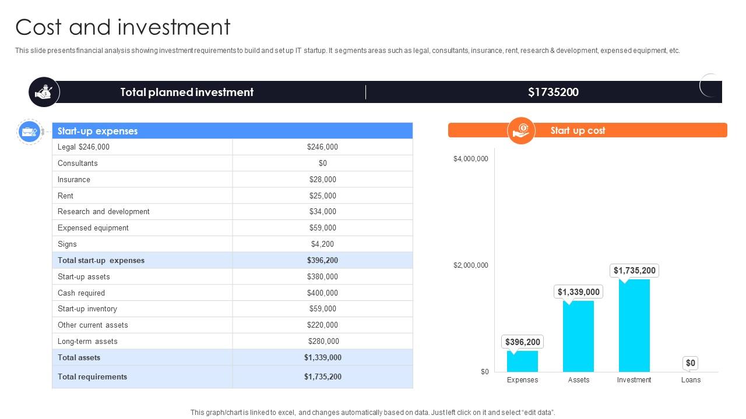Select the $28,000 Insurance value
Image resolution: width=746 pixels, height=419 pixels.
point(323,180)
